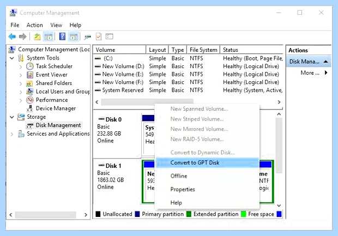Click the Disk 1 label block
Screen dimensions: 338x236
pyautogui.click(x=117, y=181)
